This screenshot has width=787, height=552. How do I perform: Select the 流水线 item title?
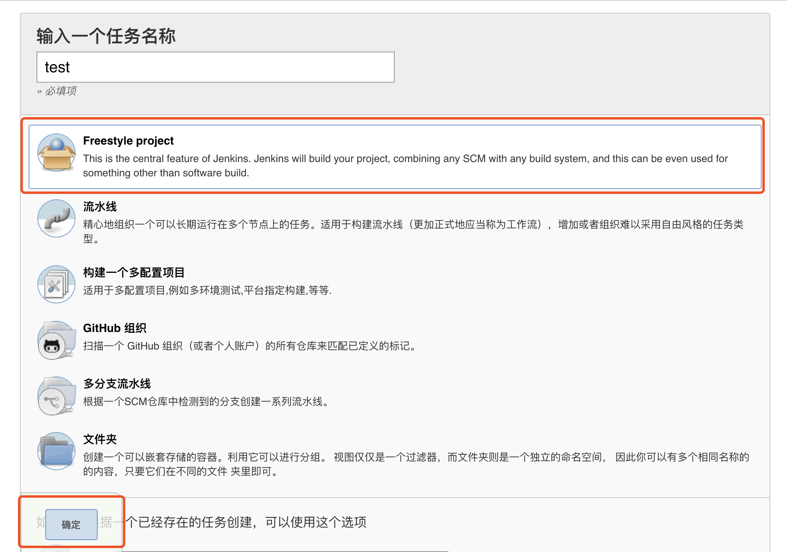tap(100, 207)
